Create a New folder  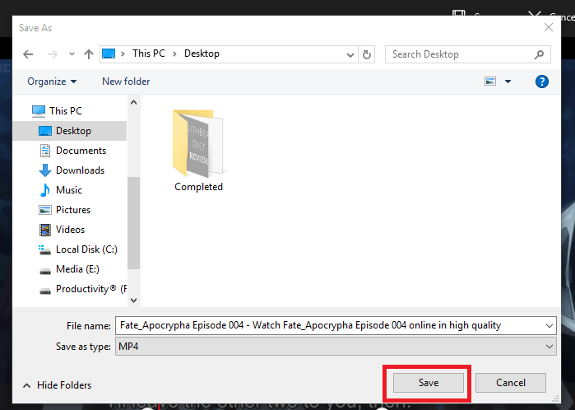(126, 82)
